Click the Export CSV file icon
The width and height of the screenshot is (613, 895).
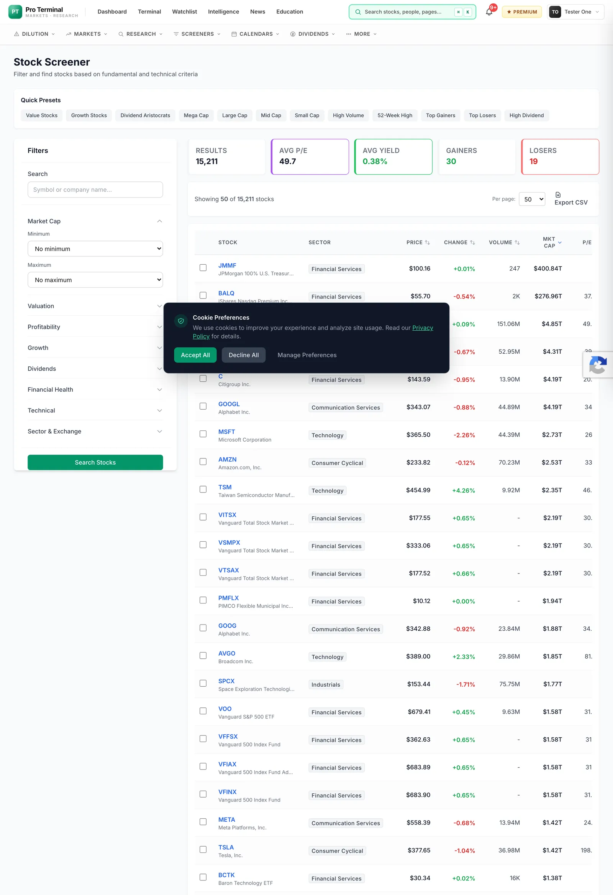tap(557, 194)
